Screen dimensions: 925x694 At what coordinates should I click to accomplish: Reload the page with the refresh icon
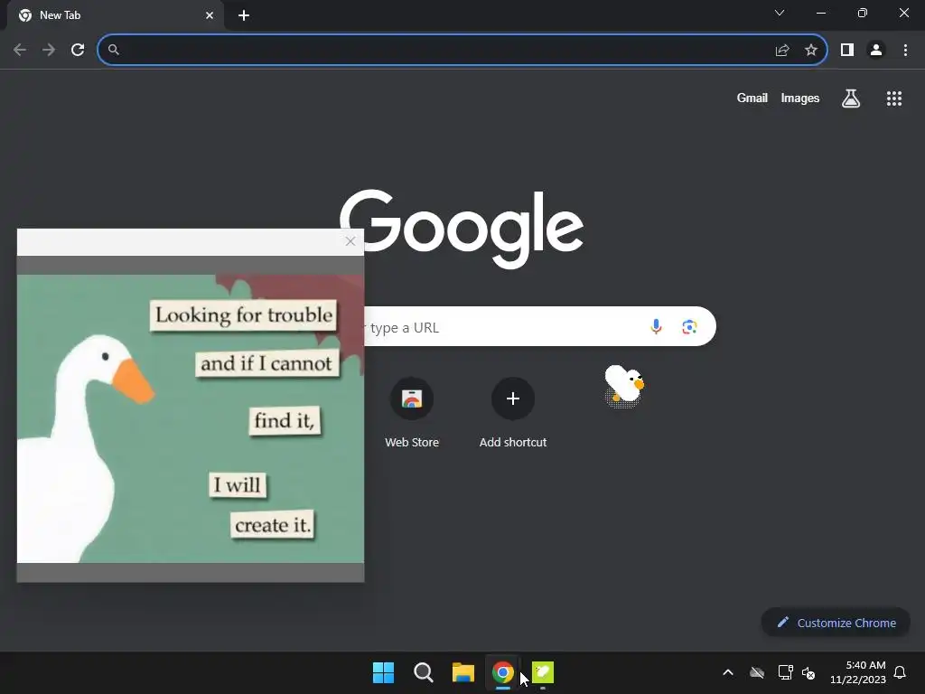pos(78,51)
